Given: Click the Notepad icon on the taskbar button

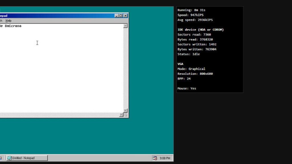Looking at the screenshot, I should coord(9,158).
